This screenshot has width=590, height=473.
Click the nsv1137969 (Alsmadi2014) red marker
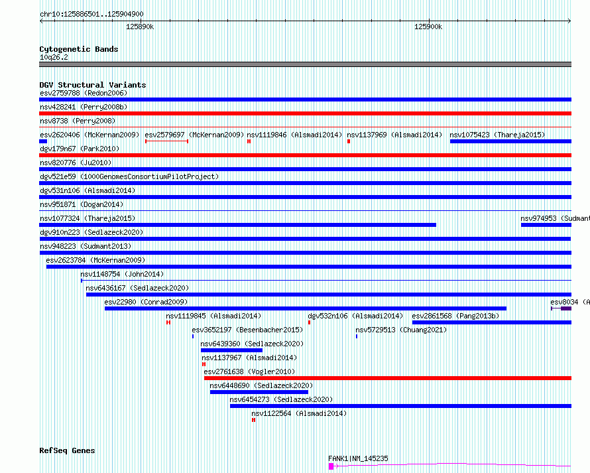tap(349, 141)
